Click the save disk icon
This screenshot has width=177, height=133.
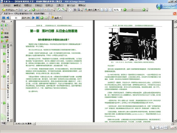21,10
